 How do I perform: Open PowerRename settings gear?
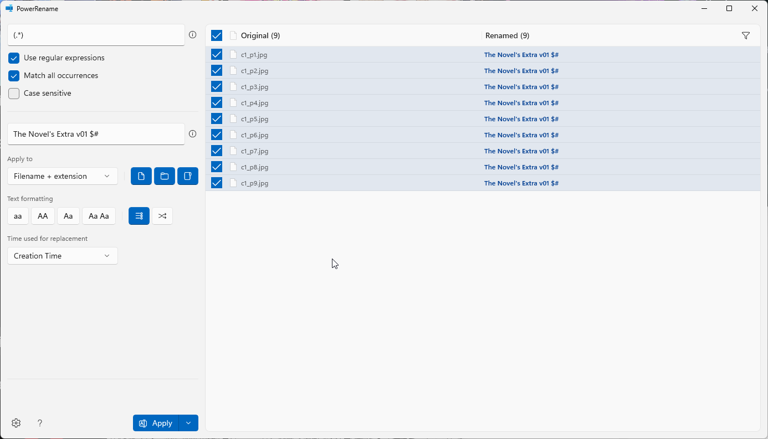16,423
